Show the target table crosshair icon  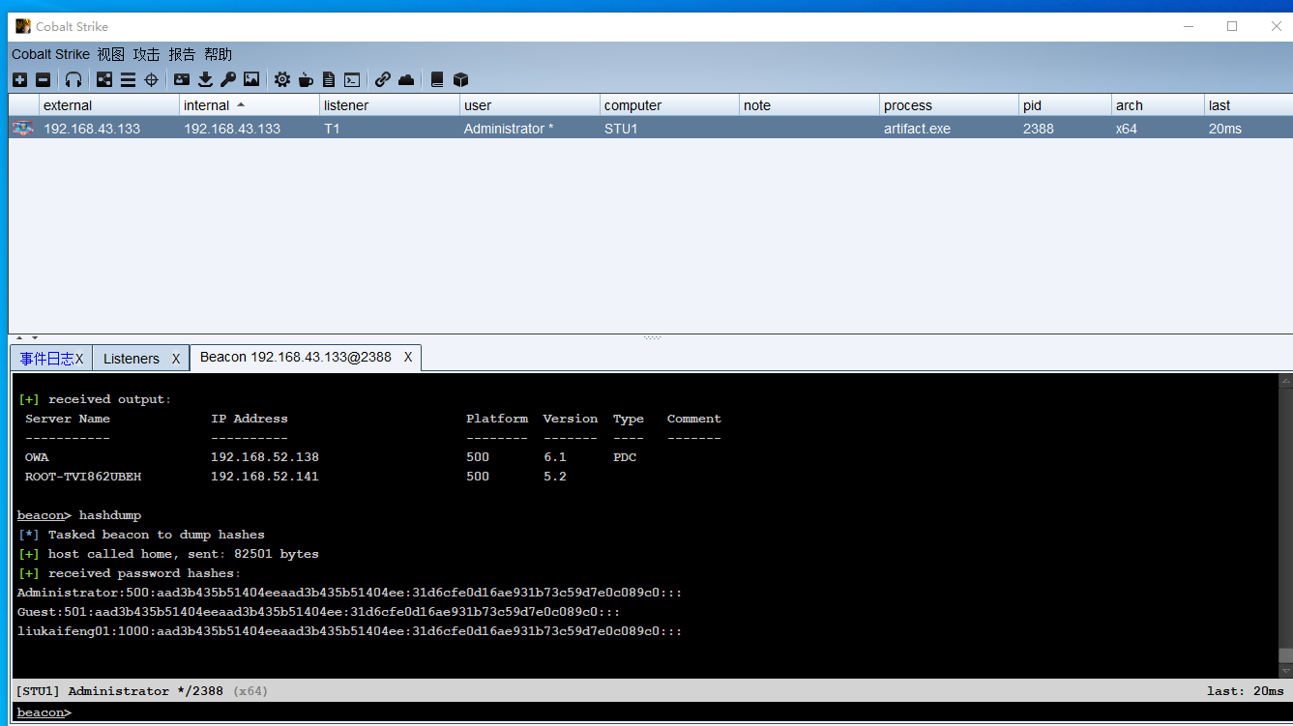coord(151,79)
